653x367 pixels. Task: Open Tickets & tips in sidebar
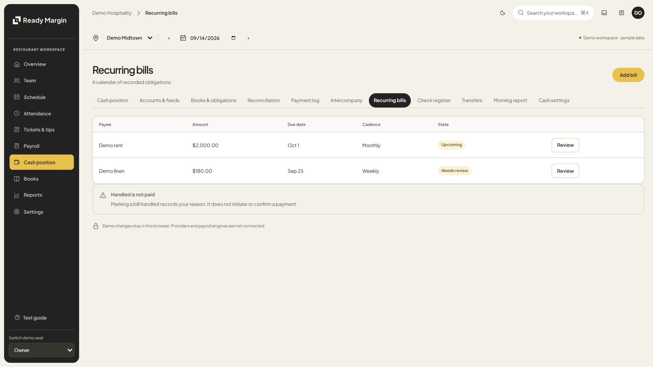pyautogui.click(x=41, y=130)
